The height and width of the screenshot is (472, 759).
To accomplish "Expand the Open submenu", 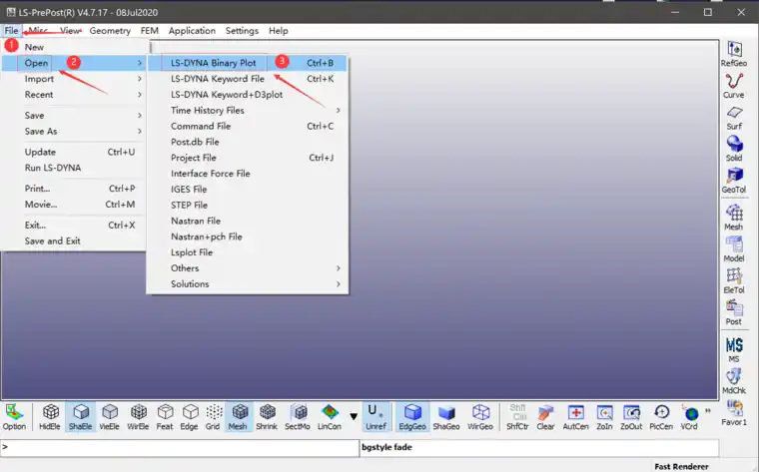I will [74, 63].
